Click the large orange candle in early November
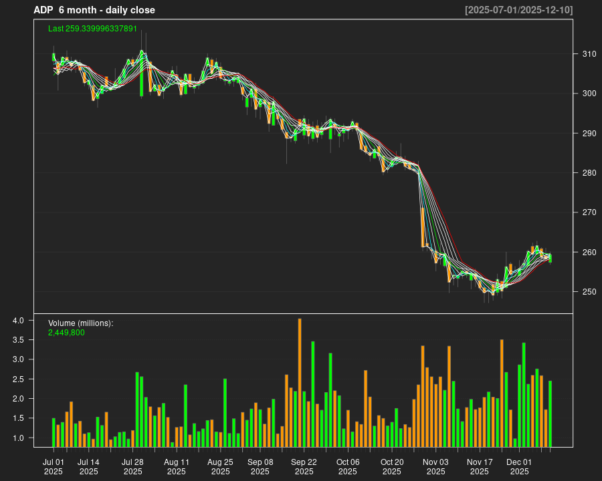Viewport: 602px width, 481px height. 422,227
